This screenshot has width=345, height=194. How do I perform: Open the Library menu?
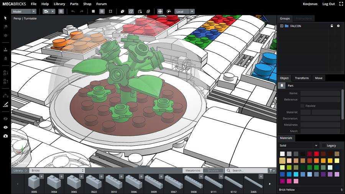click(59, 4)
